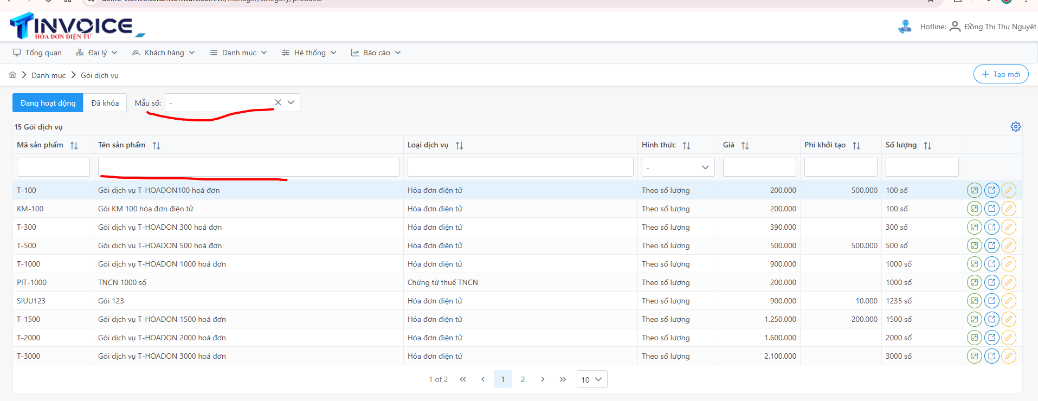
Task: Click price 390.000 in T-300 row
Action: pyautogui.click(x=783, y=227)
